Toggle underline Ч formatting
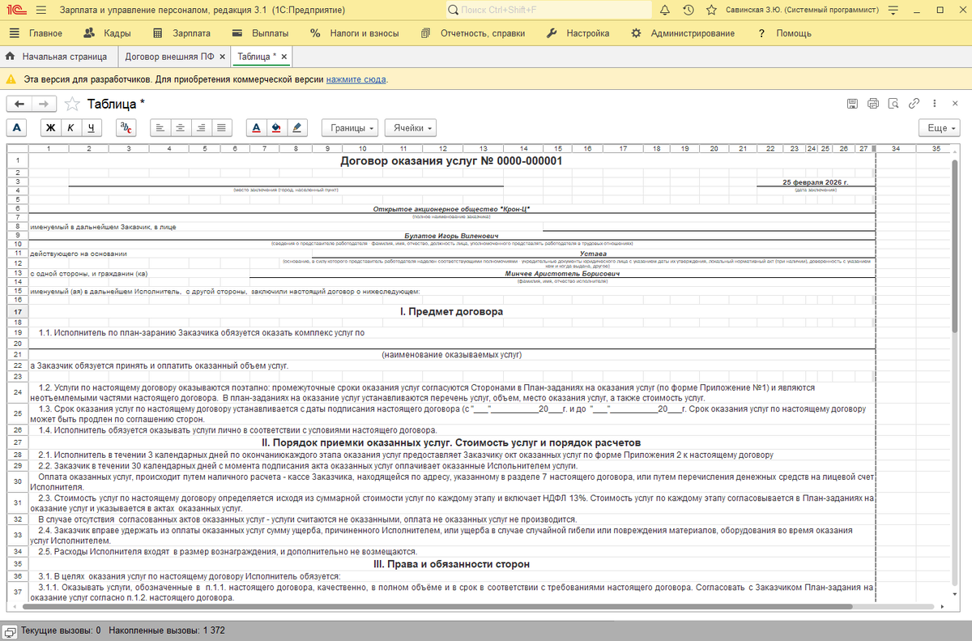Image resolution: width=972 pixels, height=641 pixels. (92, 128)
